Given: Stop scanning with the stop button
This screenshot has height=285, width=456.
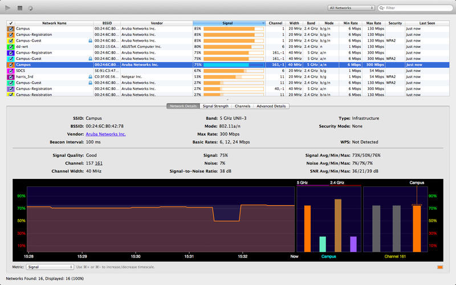Looking at the screenshot, I should pyautogui.click(x=19, y=8).
